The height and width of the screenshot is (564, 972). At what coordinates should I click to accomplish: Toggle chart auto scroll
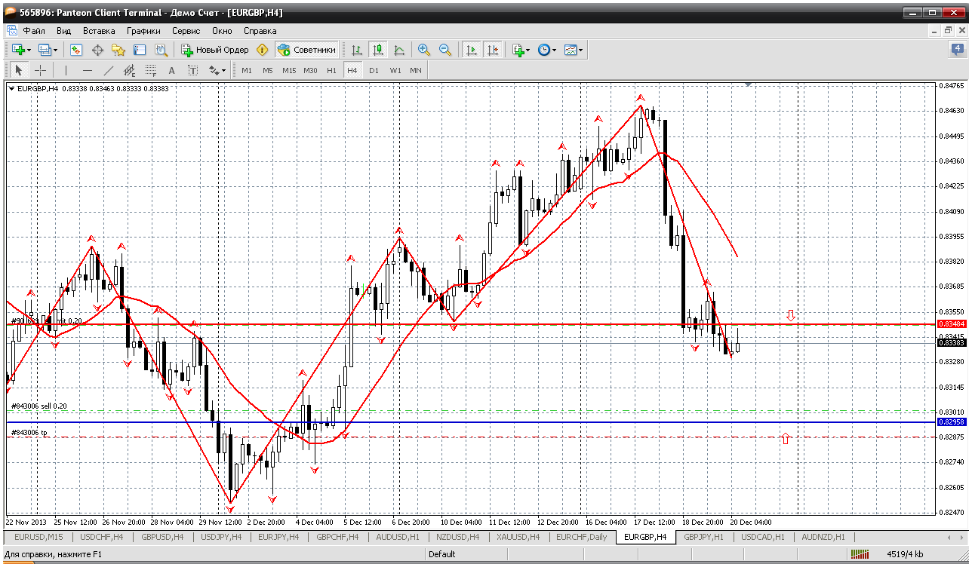[472, 50]
